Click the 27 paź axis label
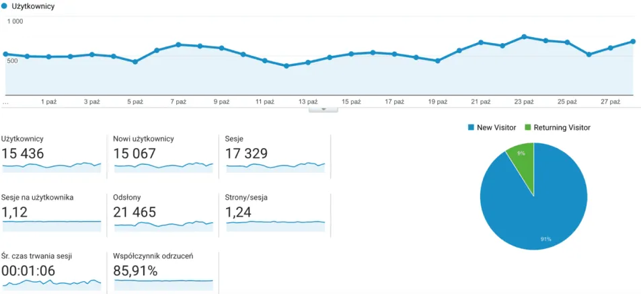 click(x=610, y=102)
